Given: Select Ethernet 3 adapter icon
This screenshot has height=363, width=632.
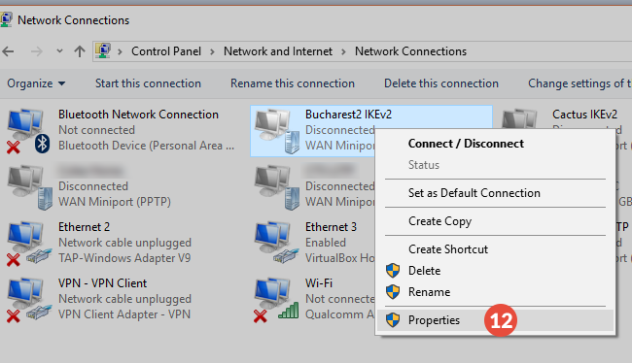Looking at the screenshot, I should [277, 243].
